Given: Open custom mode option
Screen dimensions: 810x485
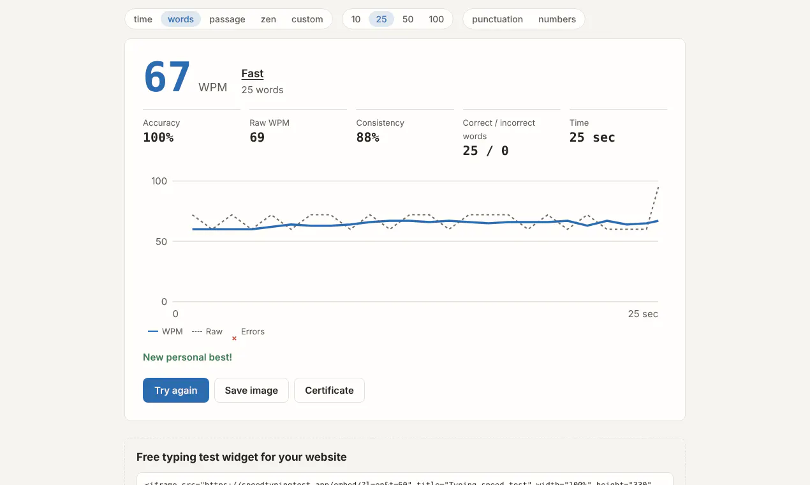Looking at the screenshot, I should (x=307, y=19).
